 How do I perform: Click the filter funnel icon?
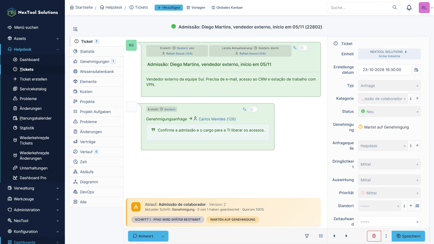(307, 236)
